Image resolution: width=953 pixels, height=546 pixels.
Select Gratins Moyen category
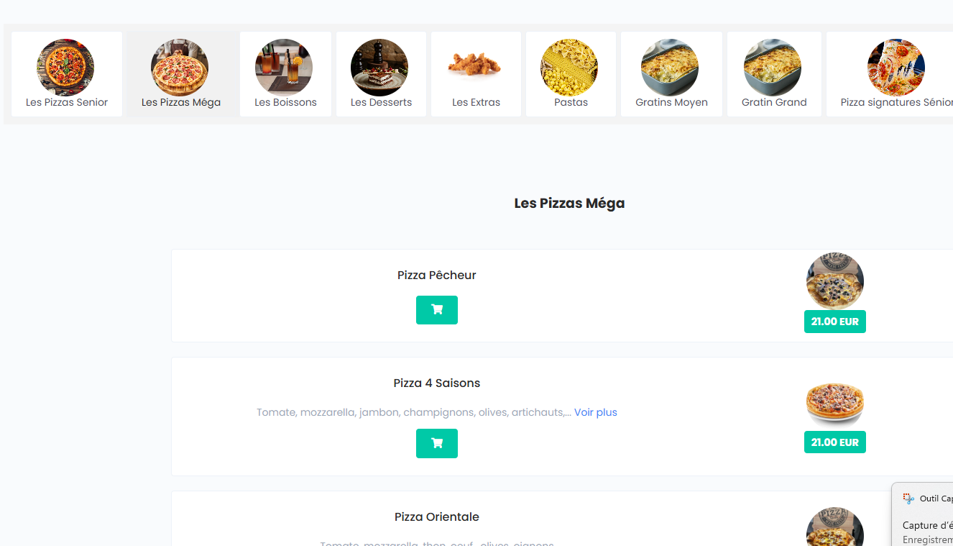[x=671, y=74]
